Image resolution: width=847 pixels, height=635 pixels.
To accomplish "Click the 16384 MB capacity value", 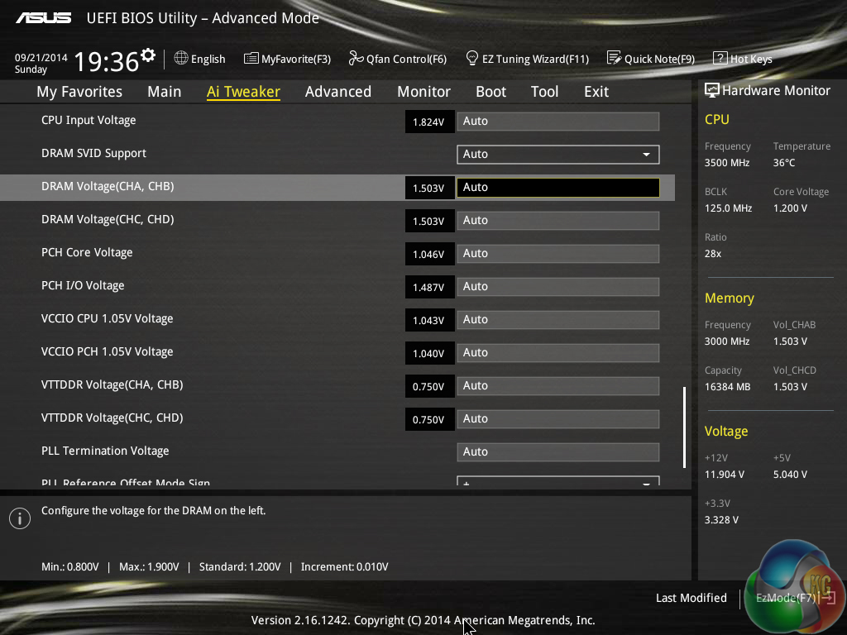I will click(727, 387).
